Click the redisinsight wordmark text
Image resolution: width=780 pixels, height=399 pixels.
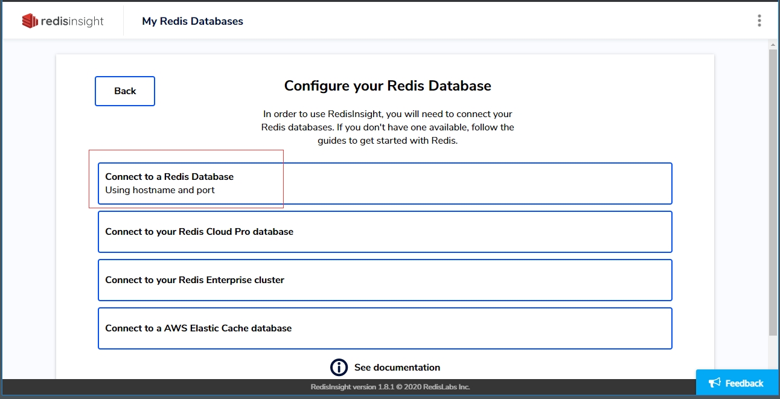[72, 21]
